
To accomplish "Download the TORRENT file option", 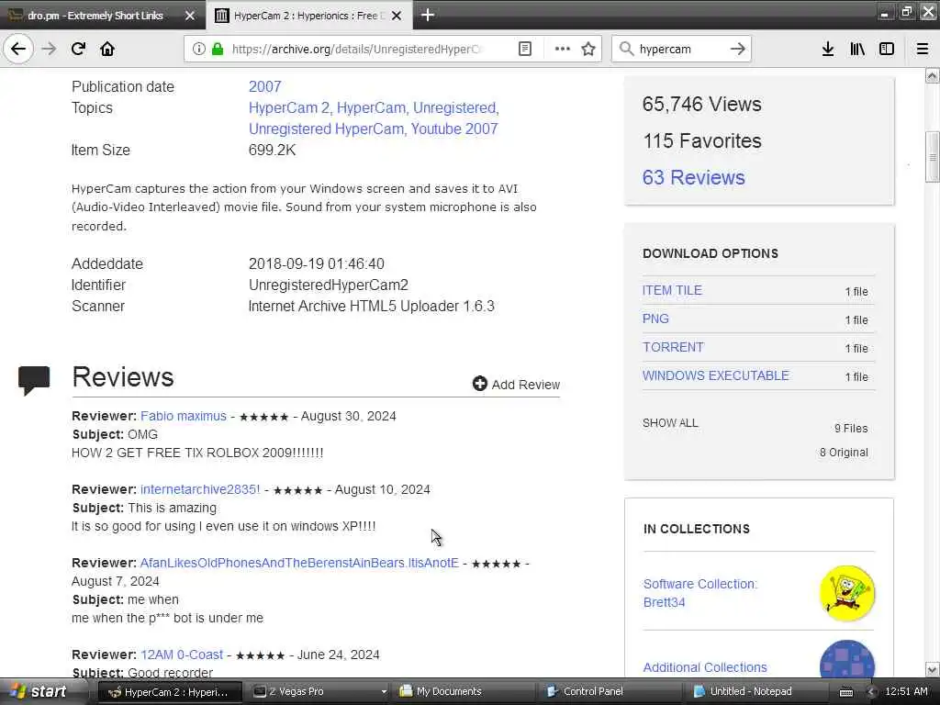I will 673,347.
